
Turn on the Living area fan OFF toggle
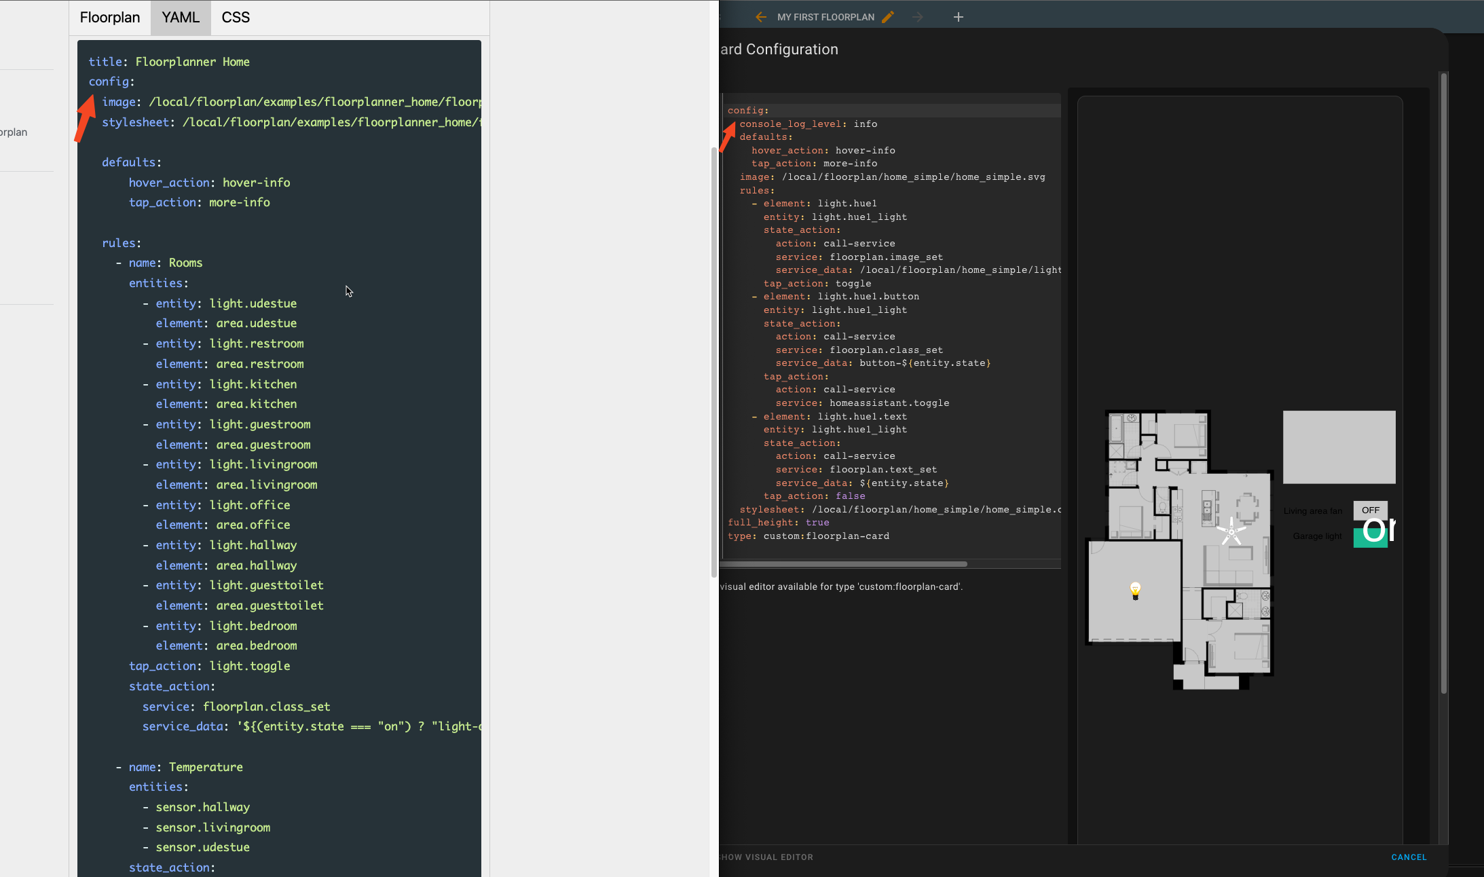[1369, 510]
